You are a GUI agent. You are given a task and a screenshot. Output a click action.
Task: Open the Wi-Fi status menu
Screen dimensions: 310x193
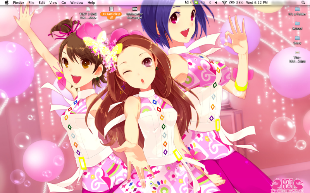point(224,3)
